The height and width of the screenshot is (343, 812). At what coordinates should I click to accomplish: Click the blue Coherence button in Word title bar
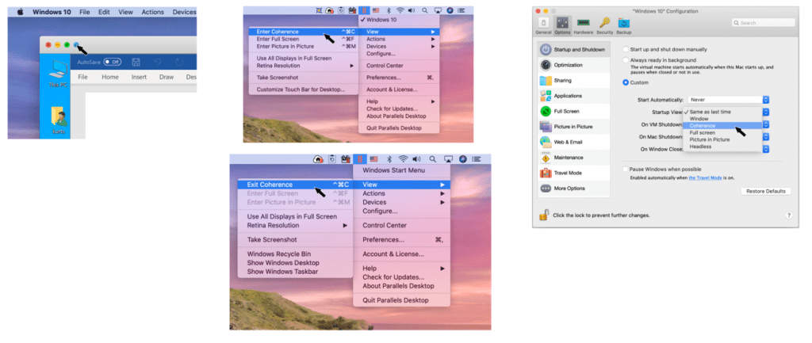(x=75, y=45)
